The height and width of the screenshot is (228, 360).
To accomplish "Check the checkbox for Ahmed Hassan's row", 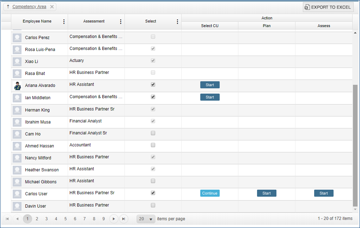I will (x=153, y=145).
